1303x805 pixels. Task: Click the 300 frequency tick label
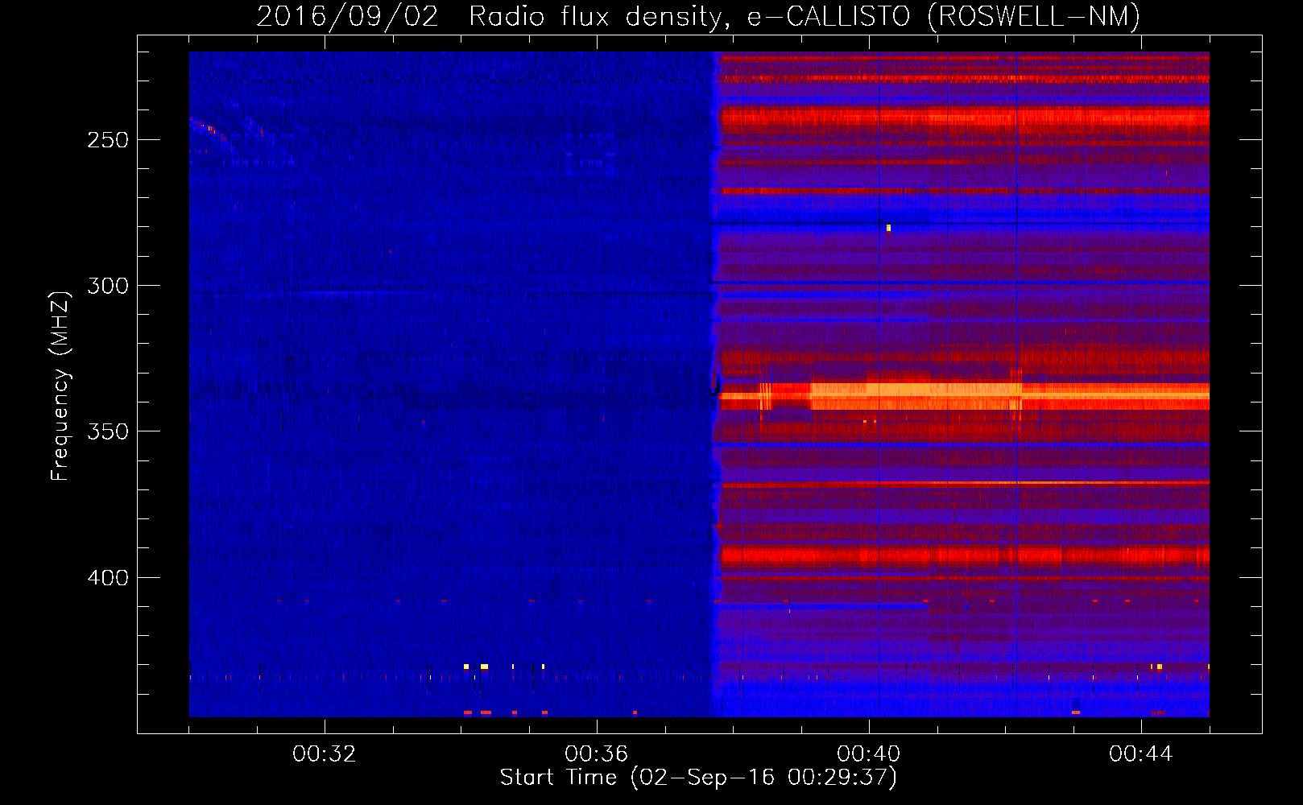pos(108,286)
